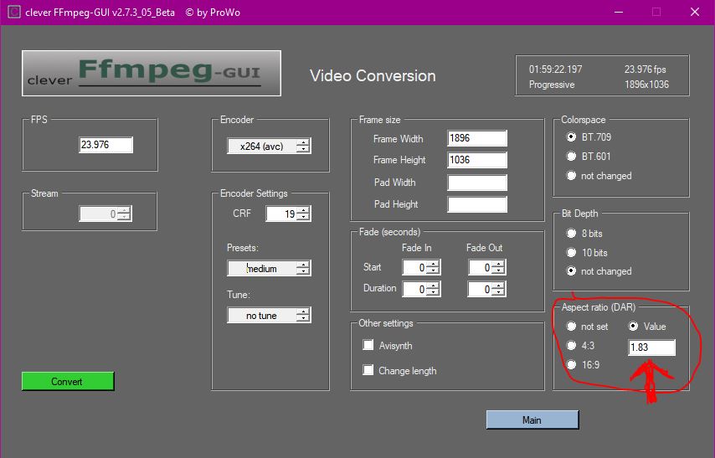
Task: Click the FPS input field
Action: click(105, 145)
